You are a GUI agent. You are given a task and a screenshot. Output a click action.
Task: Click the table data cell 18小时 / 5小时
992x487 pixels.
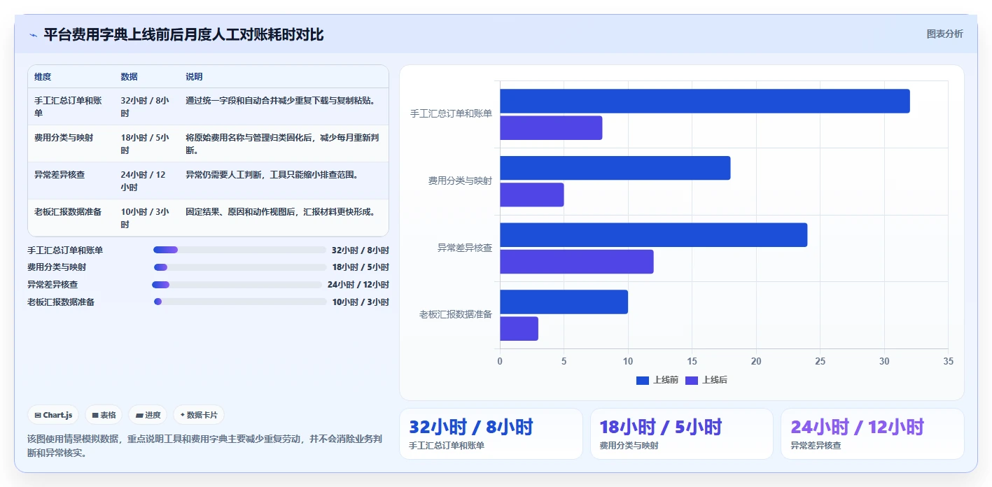[x=145, y=144]
